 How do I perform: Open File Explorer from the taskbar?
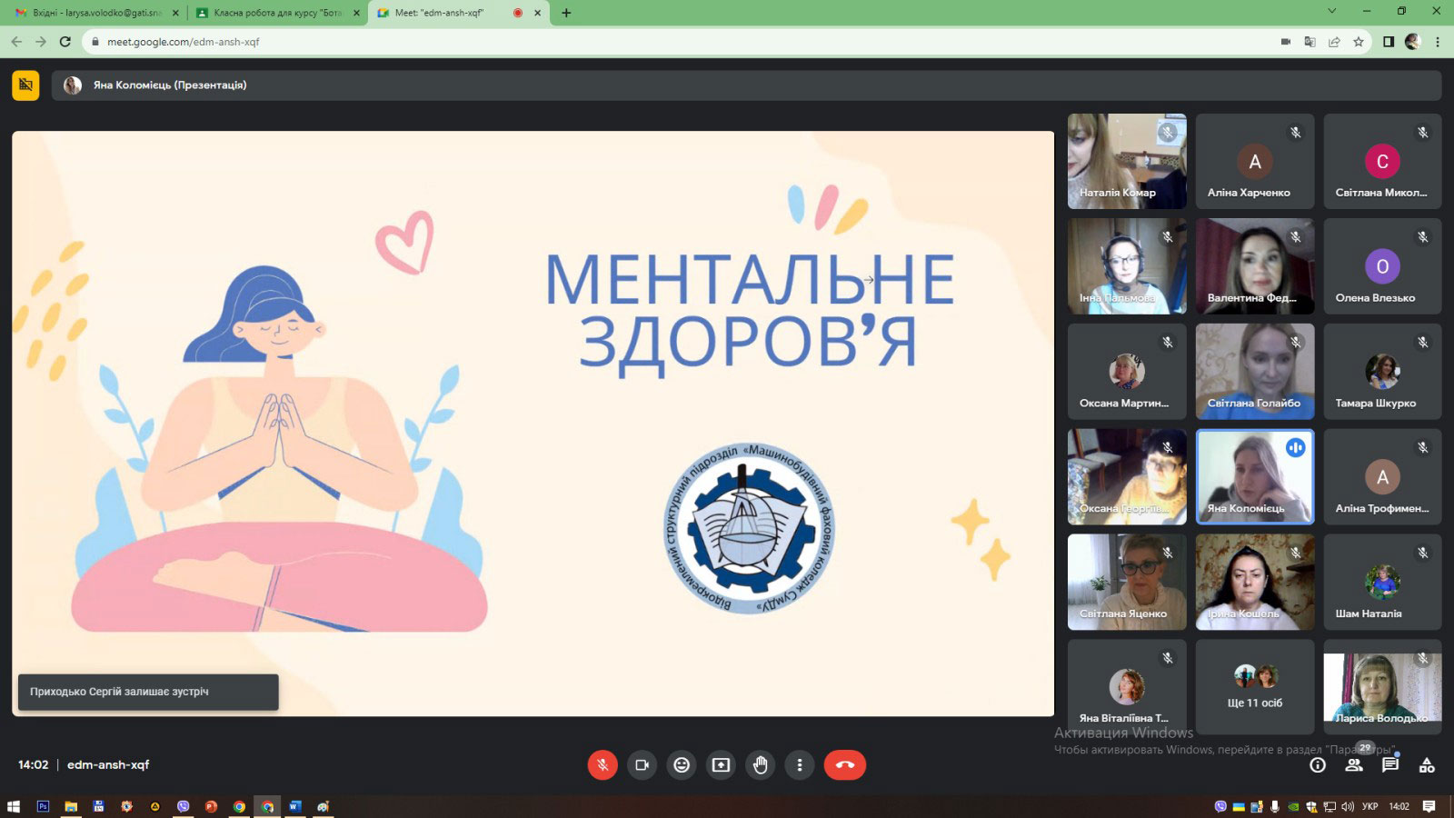(x=71, y=806)
